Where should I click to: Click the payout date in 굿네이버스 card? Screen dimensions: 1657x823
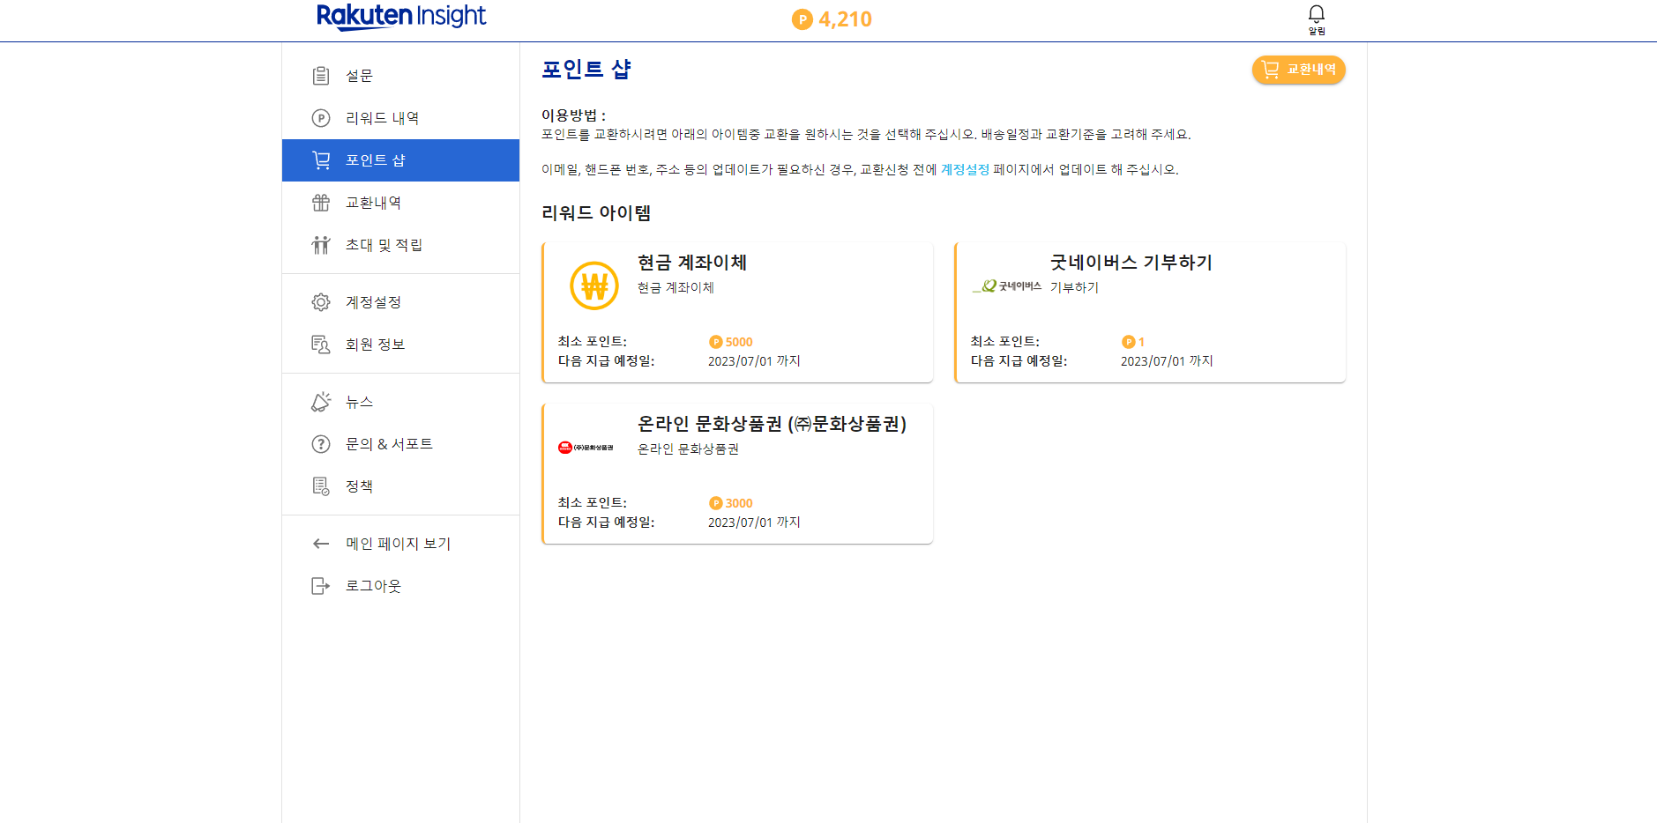1167,361
